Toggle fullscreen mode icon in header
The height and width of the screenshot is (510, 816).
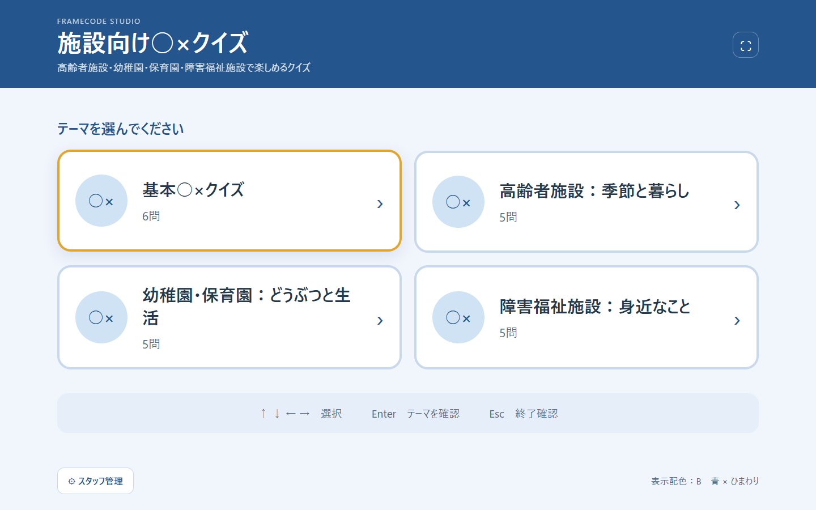(746, 45)
